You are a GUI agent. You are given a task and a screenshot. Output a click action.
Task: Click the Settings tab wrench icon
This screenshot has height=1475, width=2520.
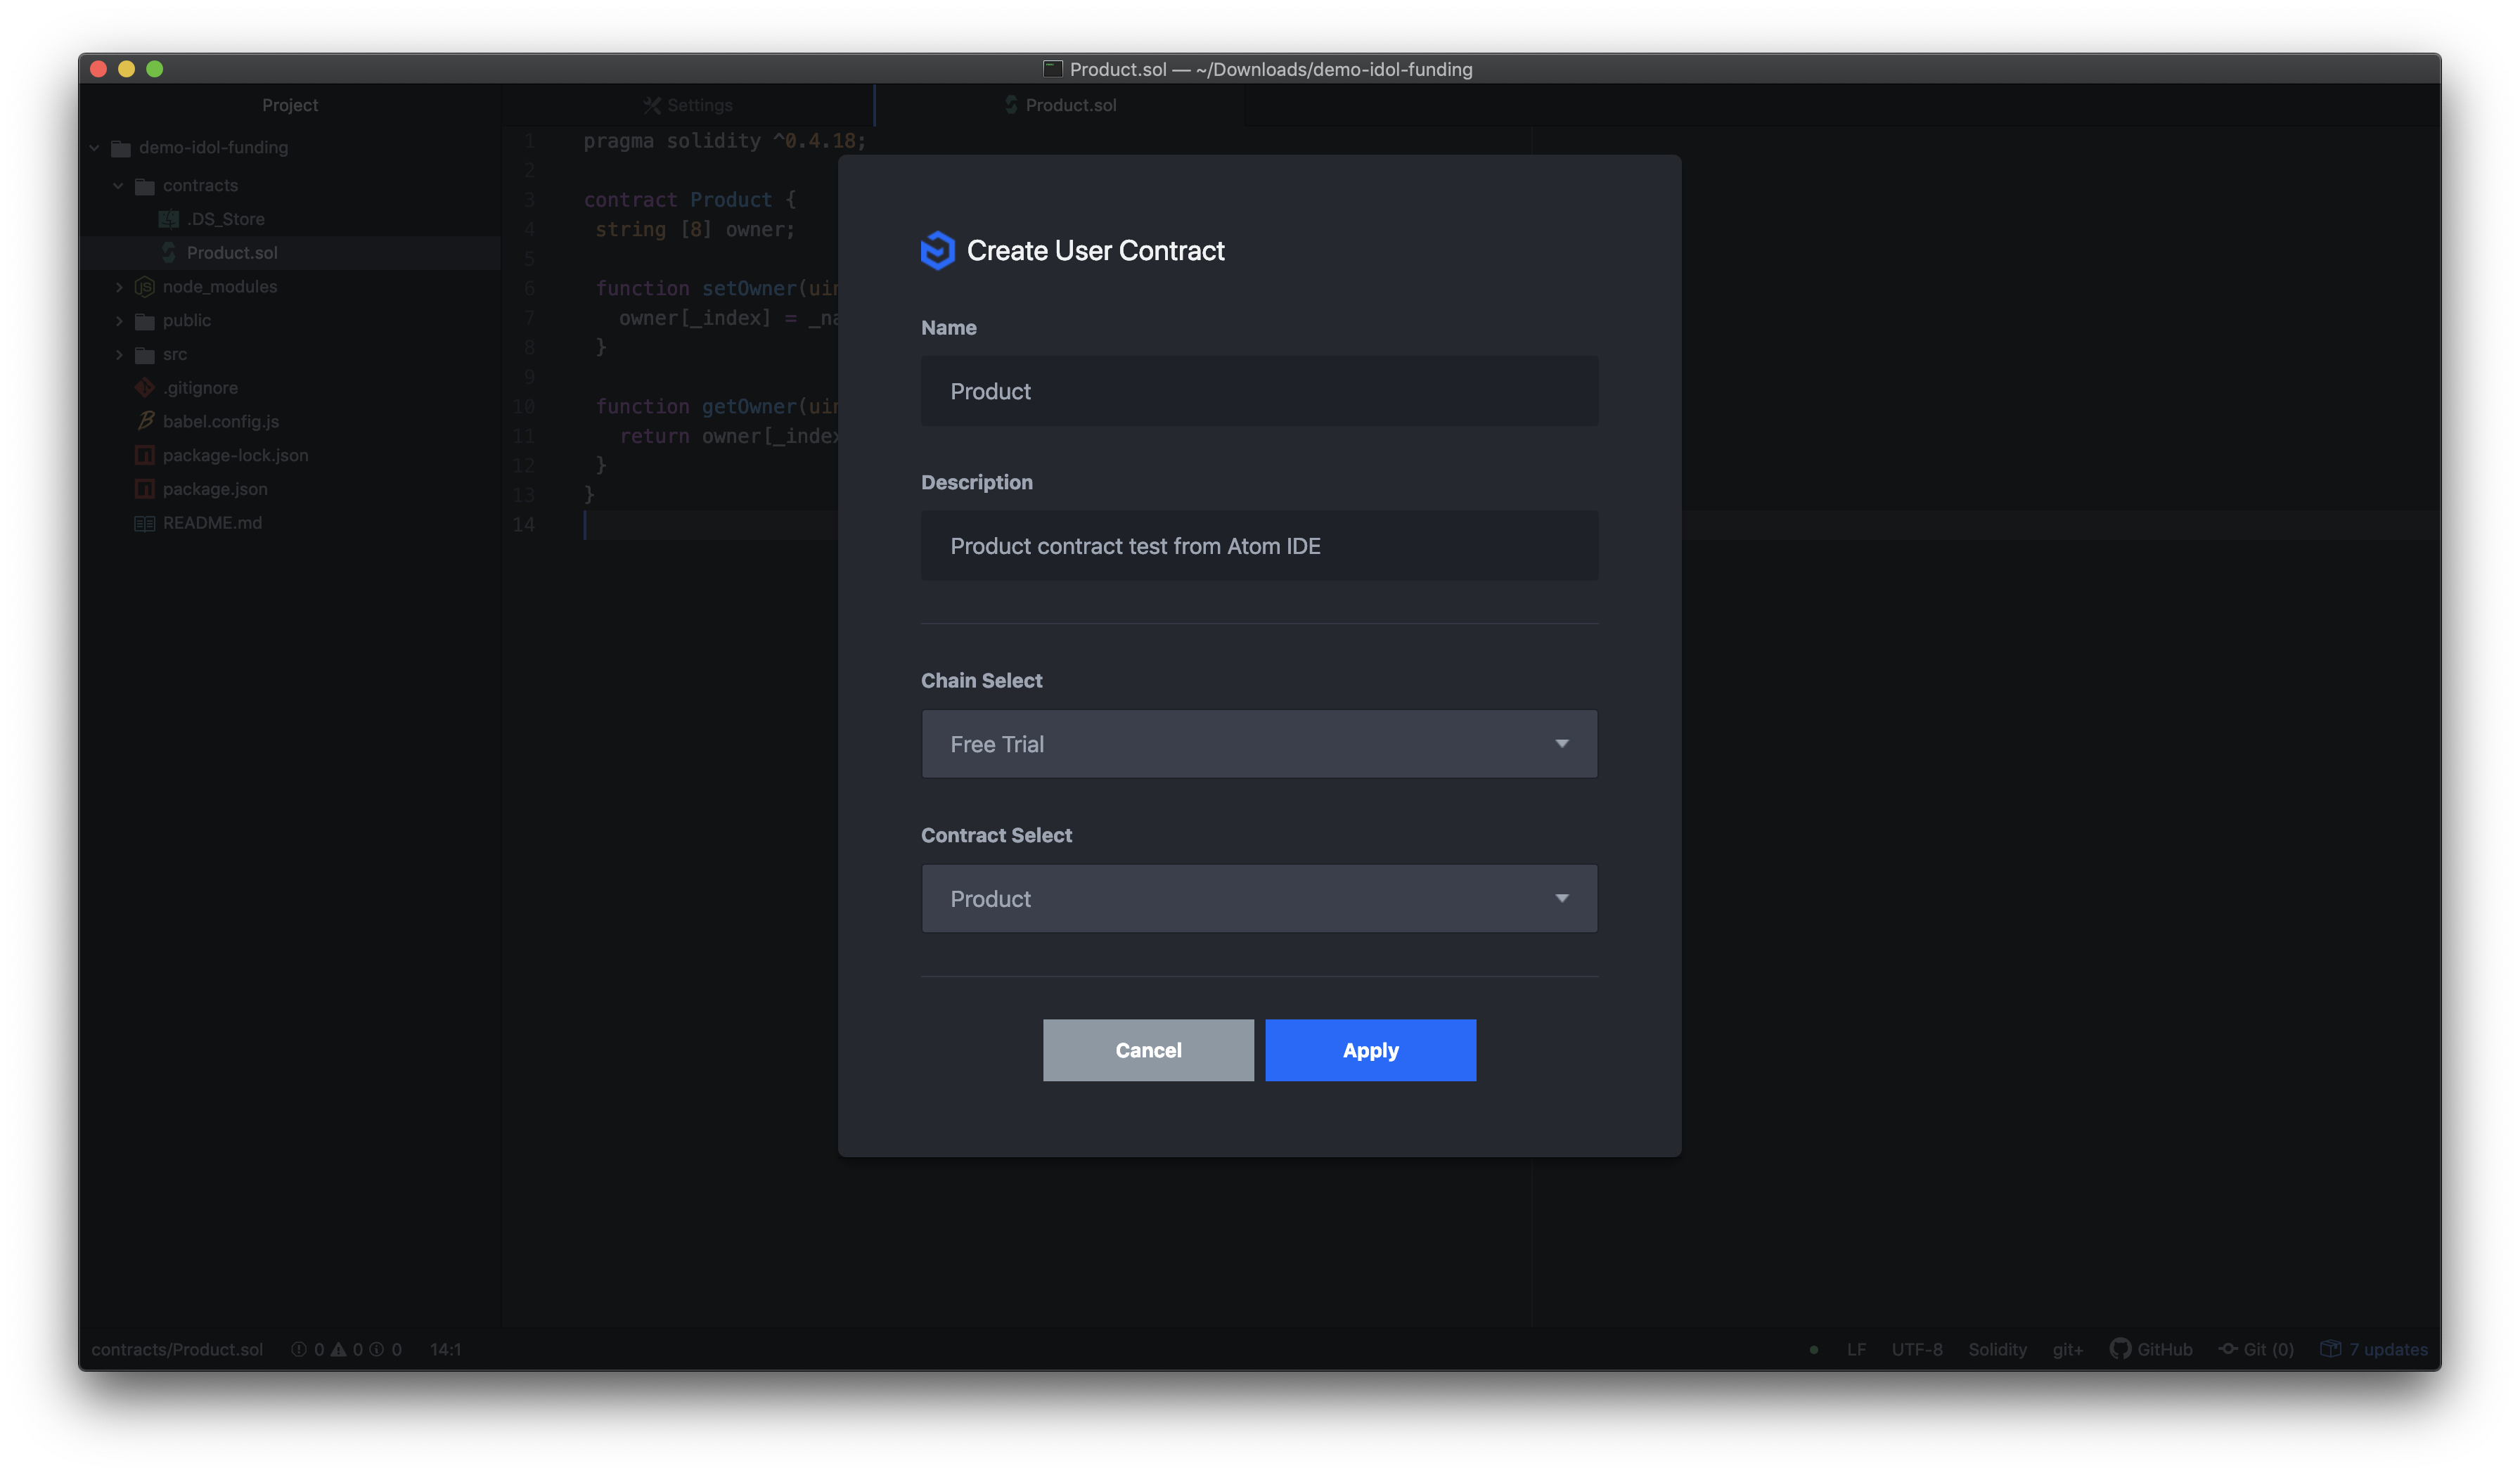point(652,105)
